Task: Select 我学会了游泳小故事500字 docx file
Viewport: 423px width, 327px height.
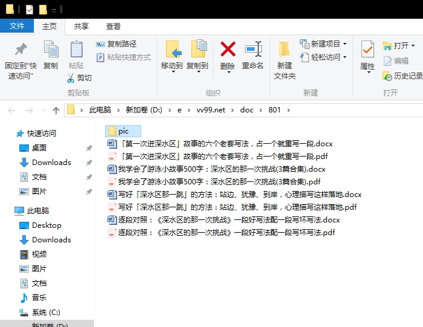Action: tap(217, 169)
